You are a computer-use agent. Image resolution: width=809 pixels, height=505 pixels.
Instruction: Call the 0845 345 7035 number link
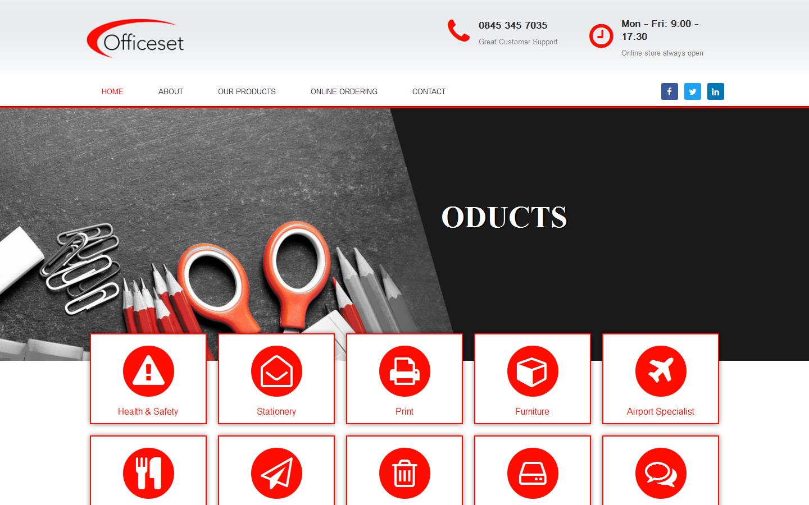(512, 25)
